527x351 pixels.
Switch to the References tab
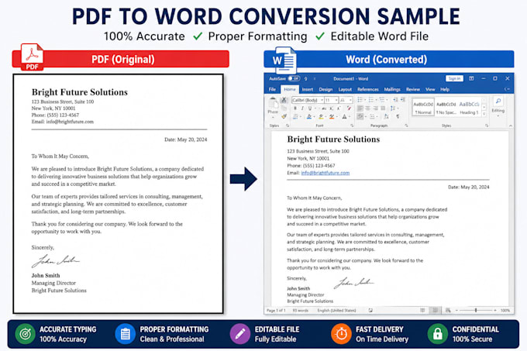[367, 89]
